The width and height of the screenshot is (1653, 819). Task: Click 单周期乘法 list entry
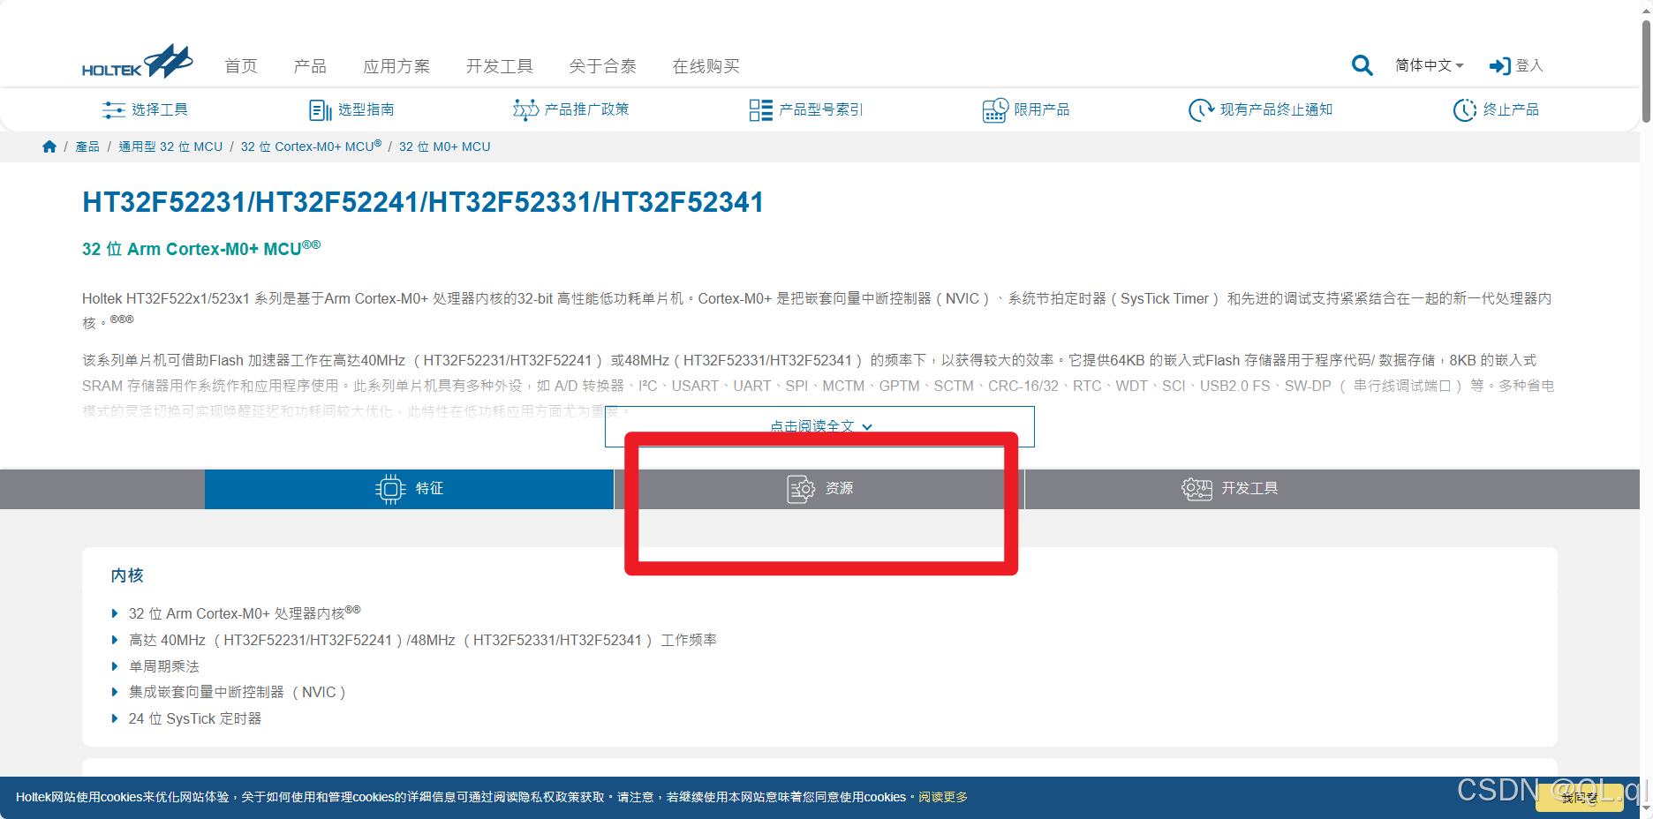click(x=164, y=666)
